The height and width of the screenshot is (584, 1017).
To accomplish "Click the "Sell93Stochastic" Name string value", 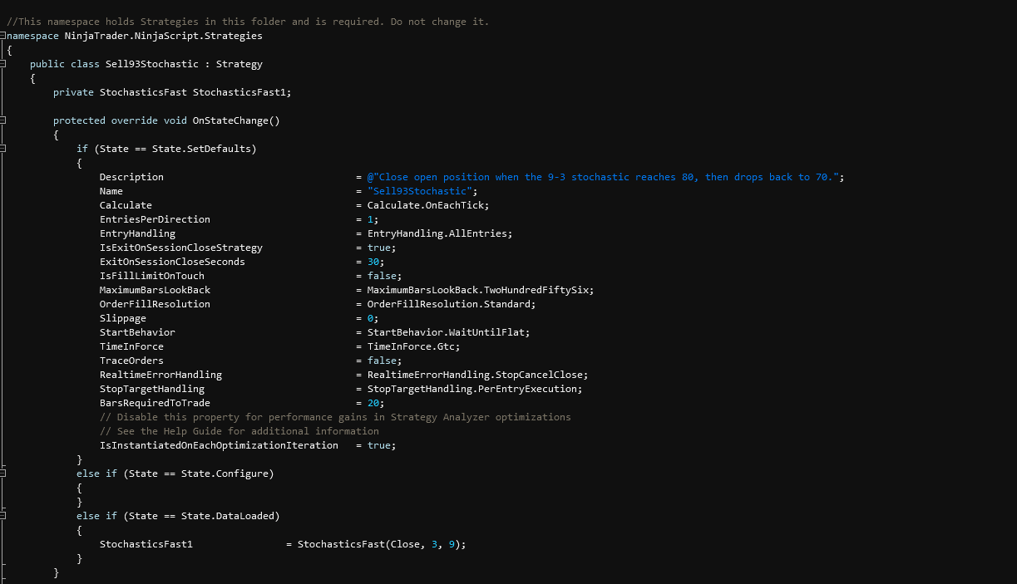I will pos(422,191).
